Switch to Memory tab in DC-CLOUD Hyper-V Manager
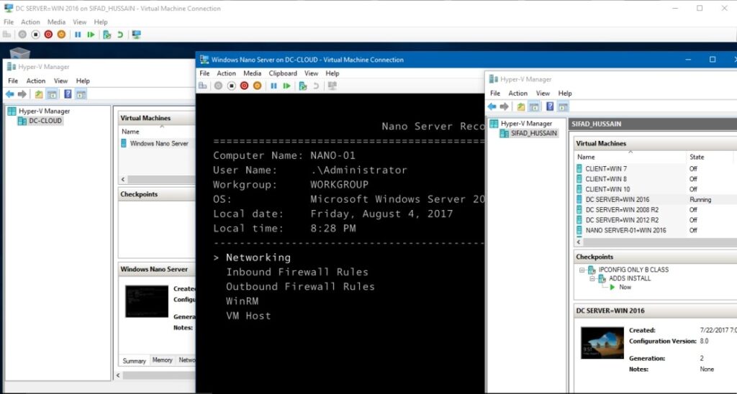The image size is (737, 394). point(162,360)
